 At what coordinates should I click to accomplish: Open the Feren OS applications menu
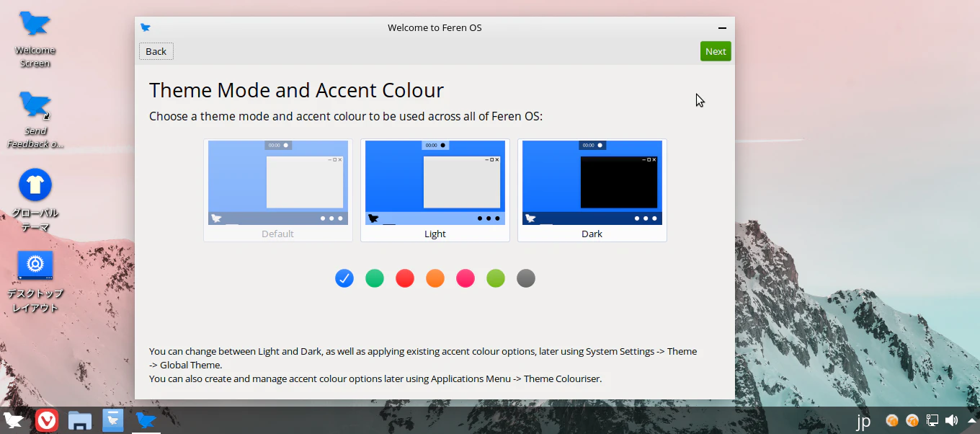(14, 420)
